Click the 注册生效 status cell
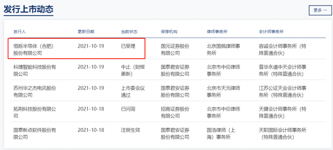The width and height of the screenshot is (333, 150). tap(130, 130)
